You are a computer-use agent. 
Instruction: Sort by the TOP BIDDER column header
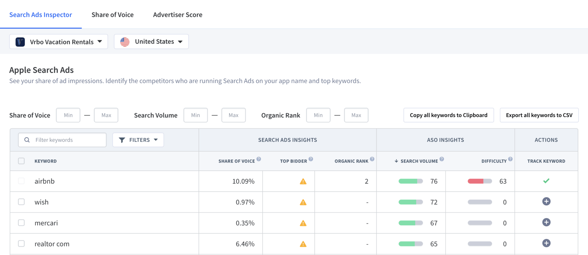coord(293,161)
